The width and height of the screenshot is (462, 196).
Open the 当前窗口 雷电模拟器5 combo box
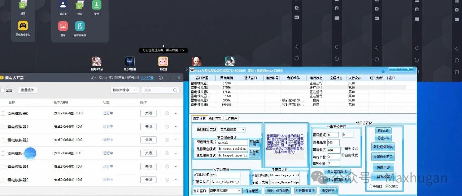coord(225,191)
